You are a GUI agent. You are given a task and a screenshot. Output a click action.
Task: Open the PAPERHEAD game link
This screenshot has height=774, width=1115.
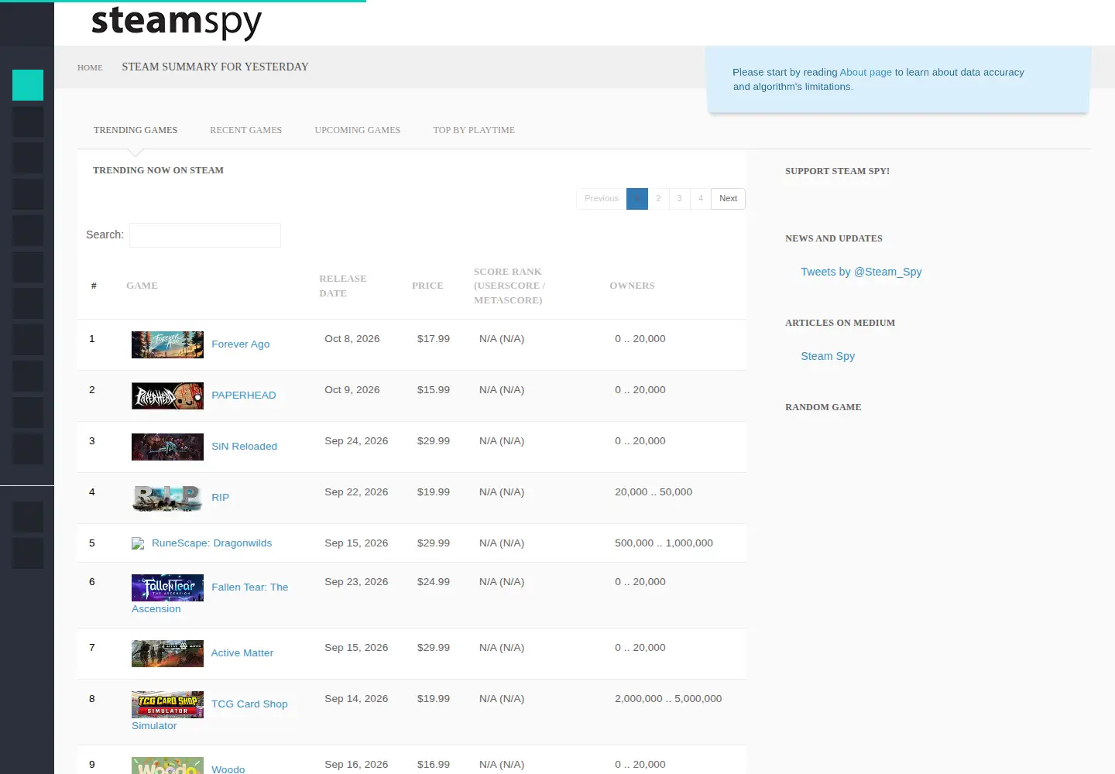(x=244, y=396)
